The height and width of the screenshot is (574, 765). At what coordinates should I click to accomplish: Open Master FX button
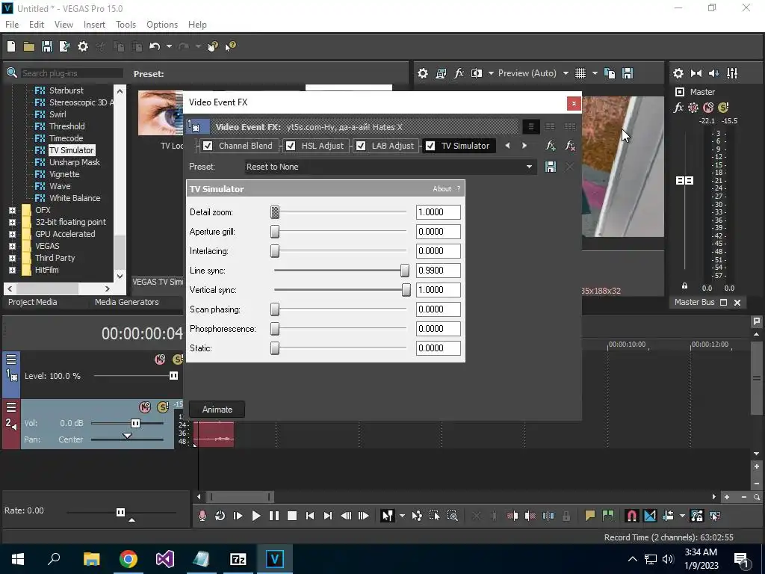[678, 108]
